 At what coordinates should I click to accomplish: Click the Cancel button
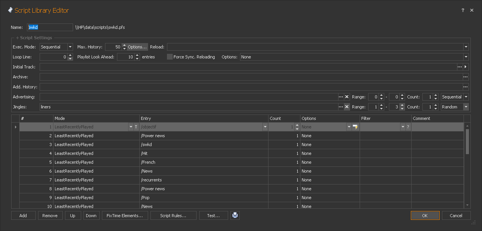tap(456, 216)
